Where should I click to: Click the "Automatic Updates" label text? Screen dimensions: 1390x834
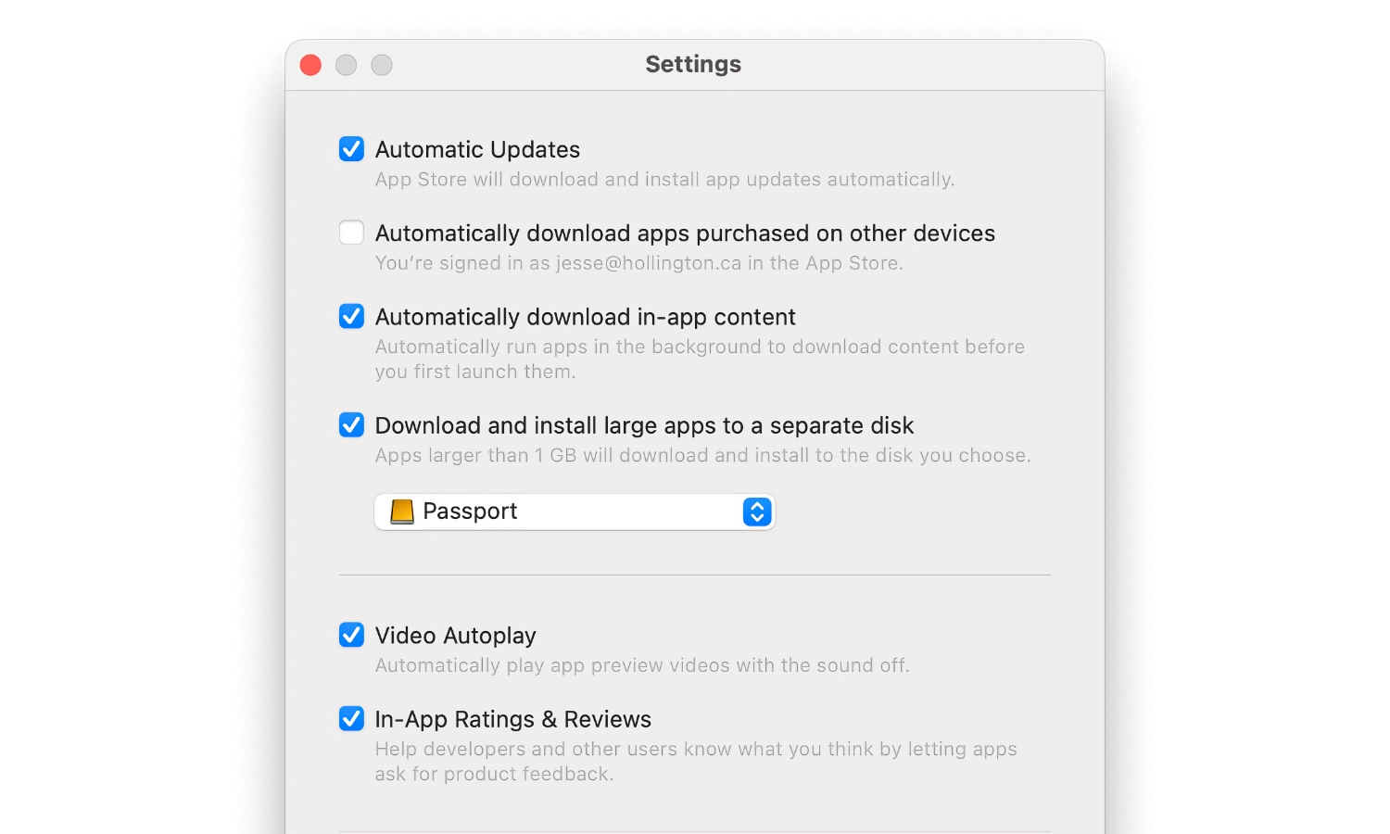pyautogui.click(x=477, y=150)
